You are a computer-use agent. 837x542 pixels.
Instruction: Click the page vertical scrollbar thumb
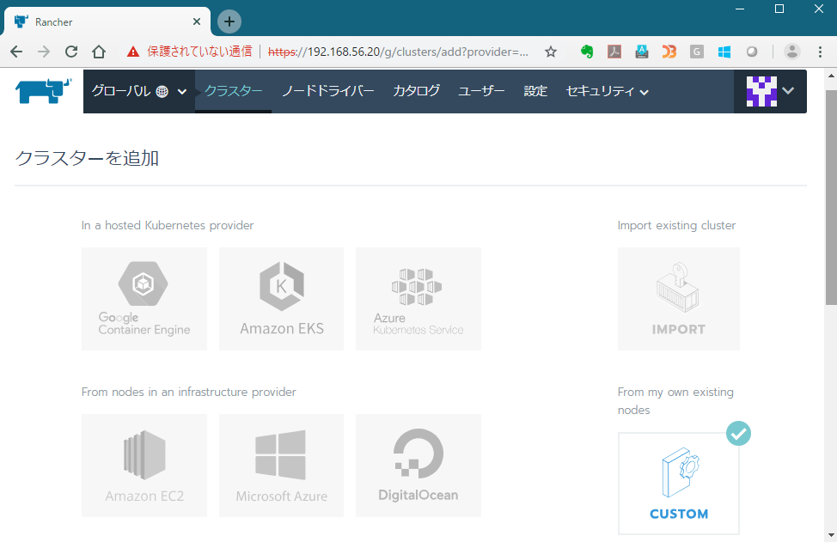pos(831,198)
